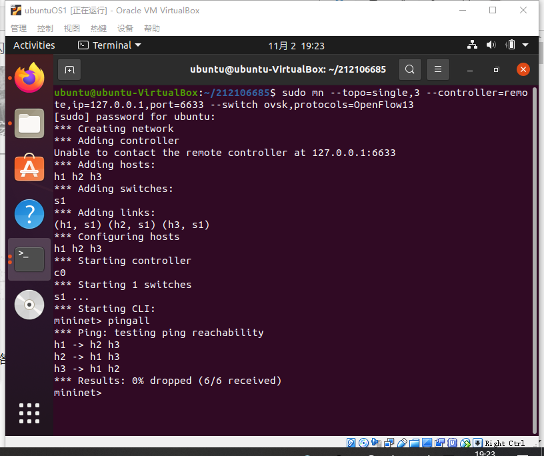Click the shared folders status icon
544x456 pixels.
click(414, 443)
